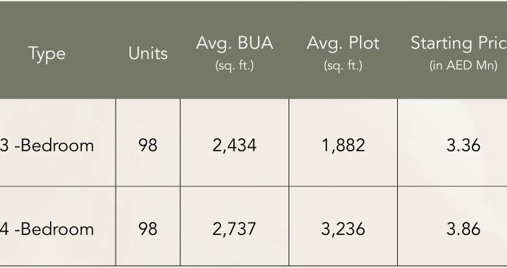The height and width of the screenshot is (268, 507).
Task: Select the 3-Bedroom type cell
Action: point(47,145)
